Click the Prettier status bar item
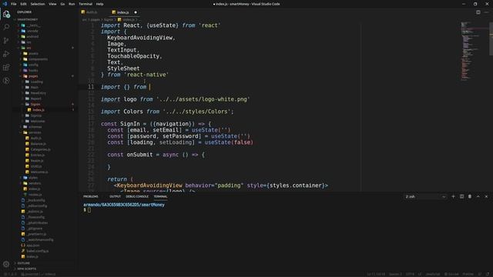Viewport: 493px width, 277px height. (x=468, y=274)
